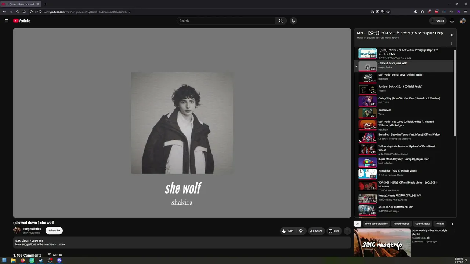Viewport: 470px width, 264px height.
Task: Play Hearts2Hearts RUDE! MV
Action: (x=404, y=198)
